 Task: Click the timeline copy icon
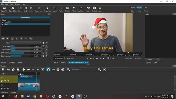point(13,70)
